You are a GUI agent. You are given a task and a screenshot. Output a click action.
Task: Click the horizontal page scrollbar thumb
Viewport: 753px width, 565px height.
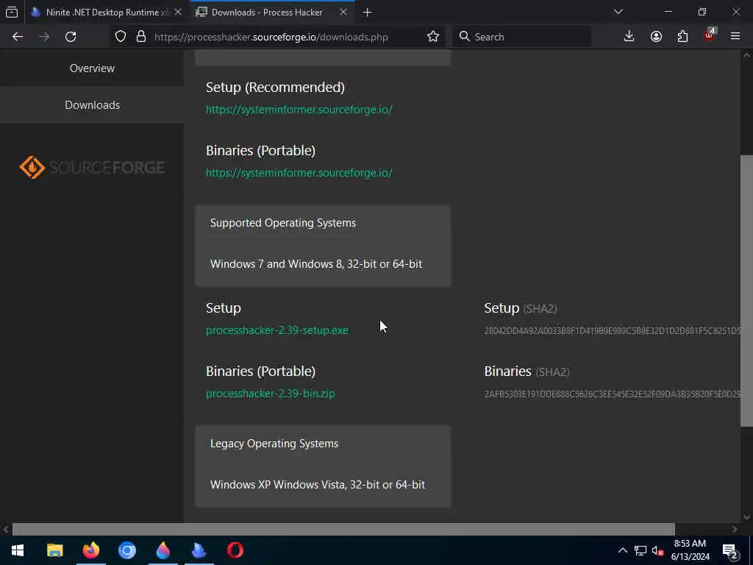343,529
